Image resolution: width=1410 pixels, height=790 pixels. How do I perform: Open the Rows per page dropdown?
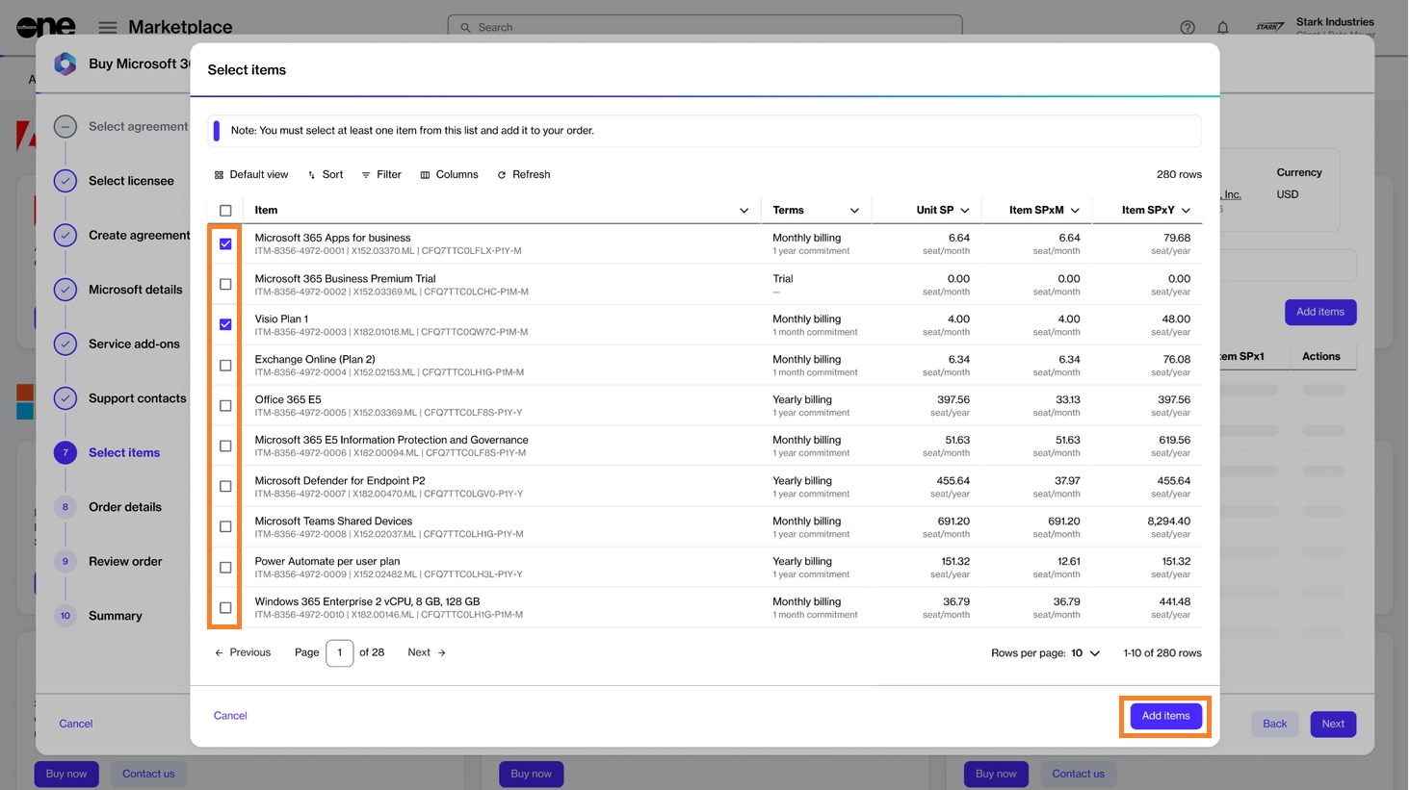click(x=1085, y=653)
